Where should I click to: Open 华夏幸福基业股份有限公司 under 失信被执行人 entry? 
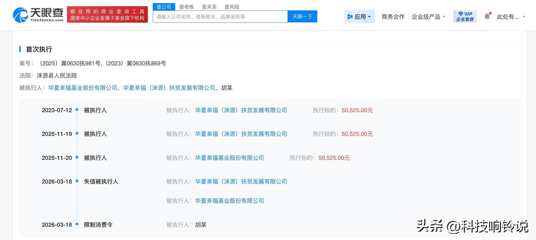(229, 201)
